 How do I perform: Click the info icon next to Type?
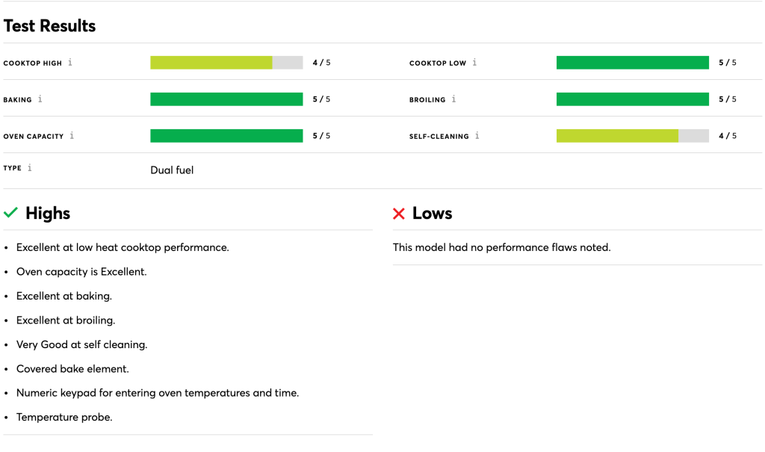click(x=30, y=168)
